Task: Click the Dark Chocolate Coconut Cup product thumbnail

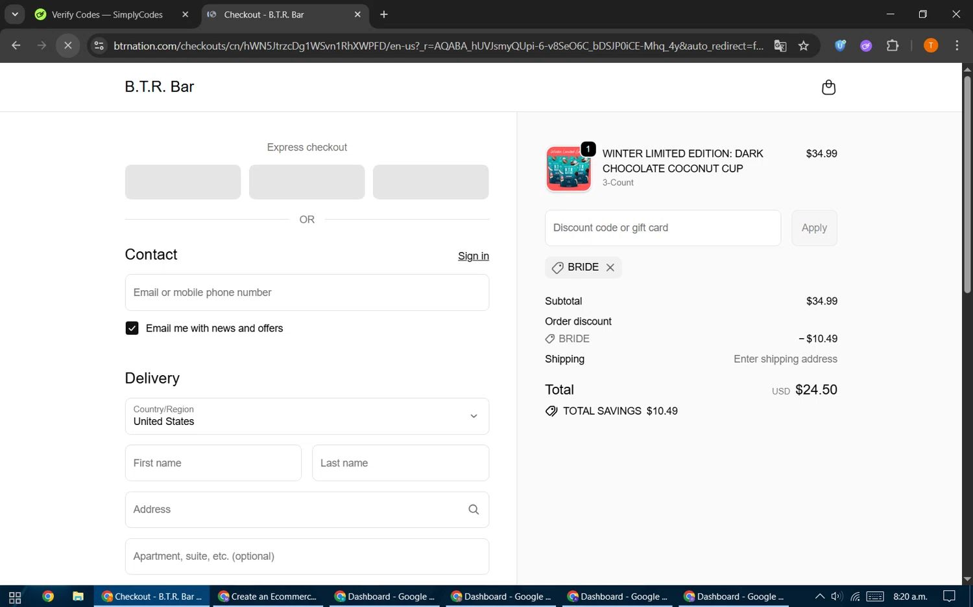Action: tap(569, 168)
